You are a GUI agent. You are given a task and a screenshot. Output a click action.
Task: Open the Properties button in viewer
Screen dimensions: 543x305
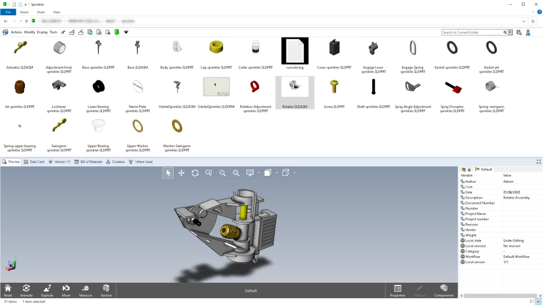pos(398,290)
